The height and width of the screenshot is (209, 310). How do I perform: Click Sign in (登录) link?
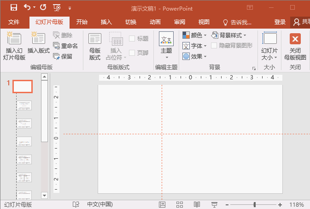pos(280,22)
